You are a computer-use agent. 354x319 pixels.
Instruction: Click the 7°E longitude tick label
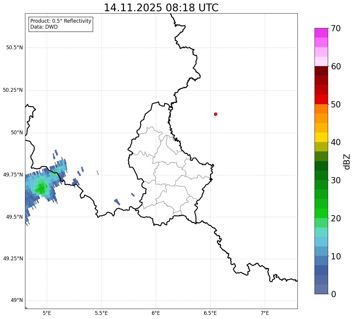click(x=265, y=313)
